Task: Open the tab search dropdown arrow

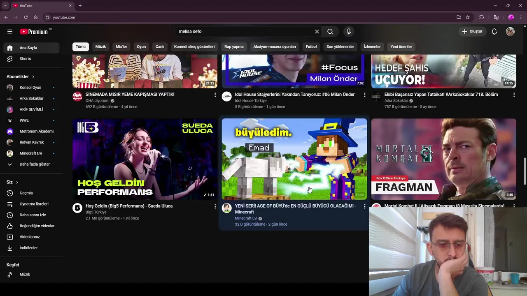Action: (5, 5)
